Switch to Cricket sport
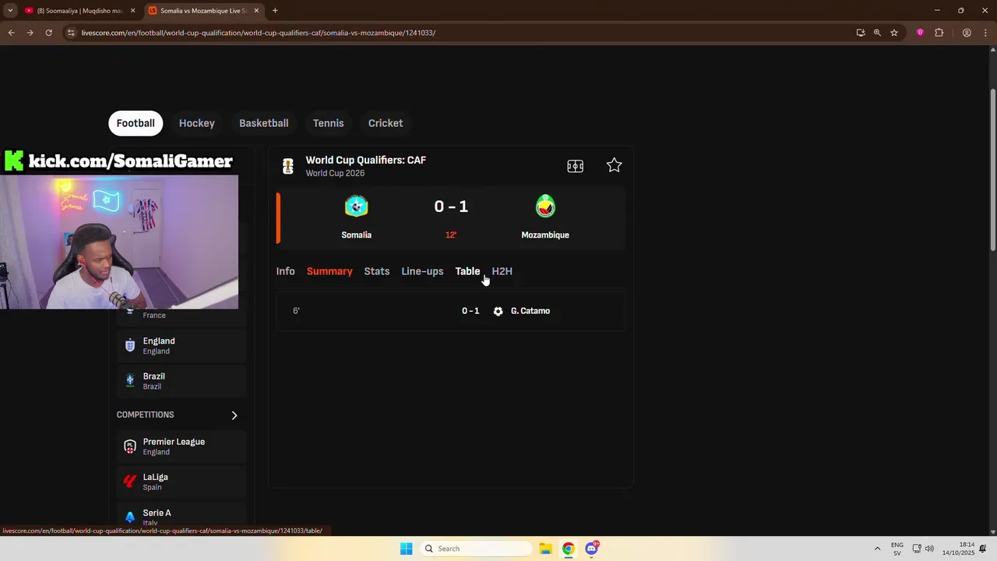Screen dimensions: 997x561 coord(386,123)
